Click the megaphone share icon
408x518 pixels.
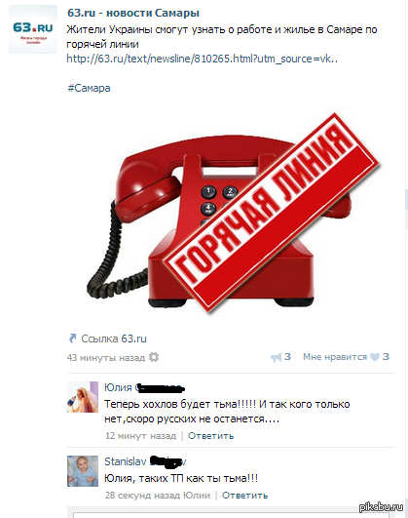[277, 357]
